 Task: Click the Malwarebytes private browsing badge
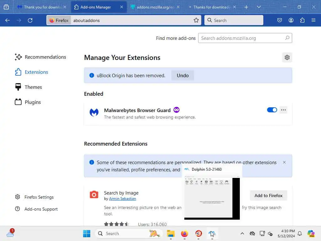coord(176,110)
